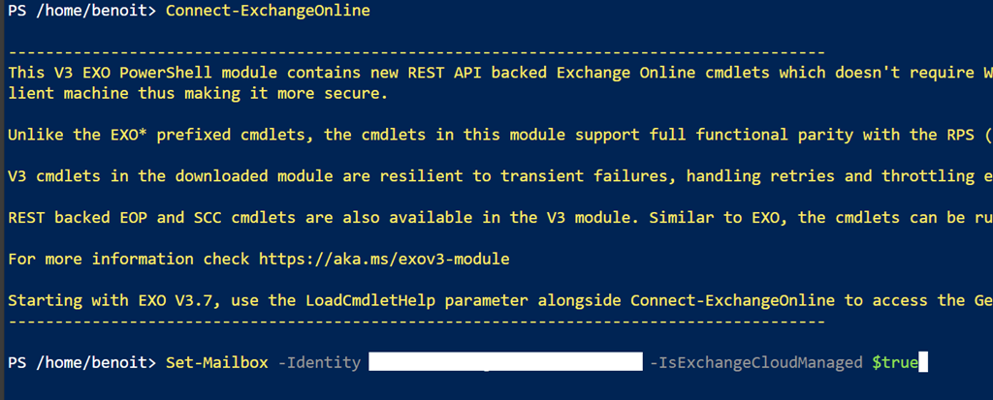
Task: Click the -IsExchangeCloudManaged parameter
Action: [755, 362]
